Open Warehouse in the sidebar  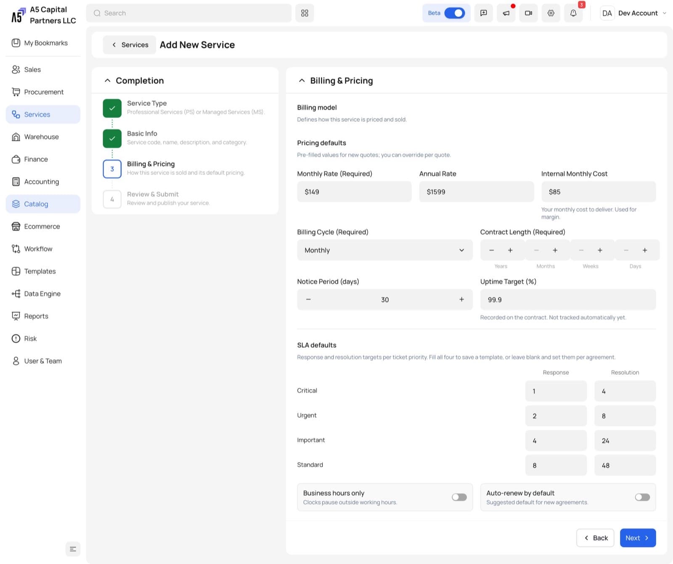pos(43,137)
